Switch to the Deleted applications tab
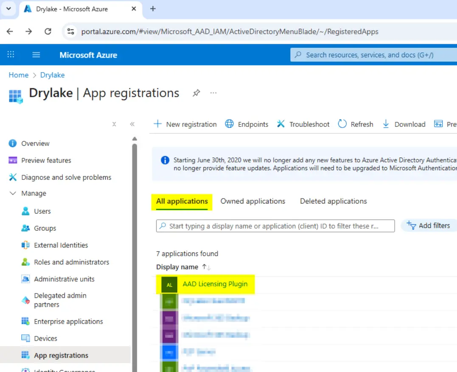457x372 pixels. tap(333, 201)
